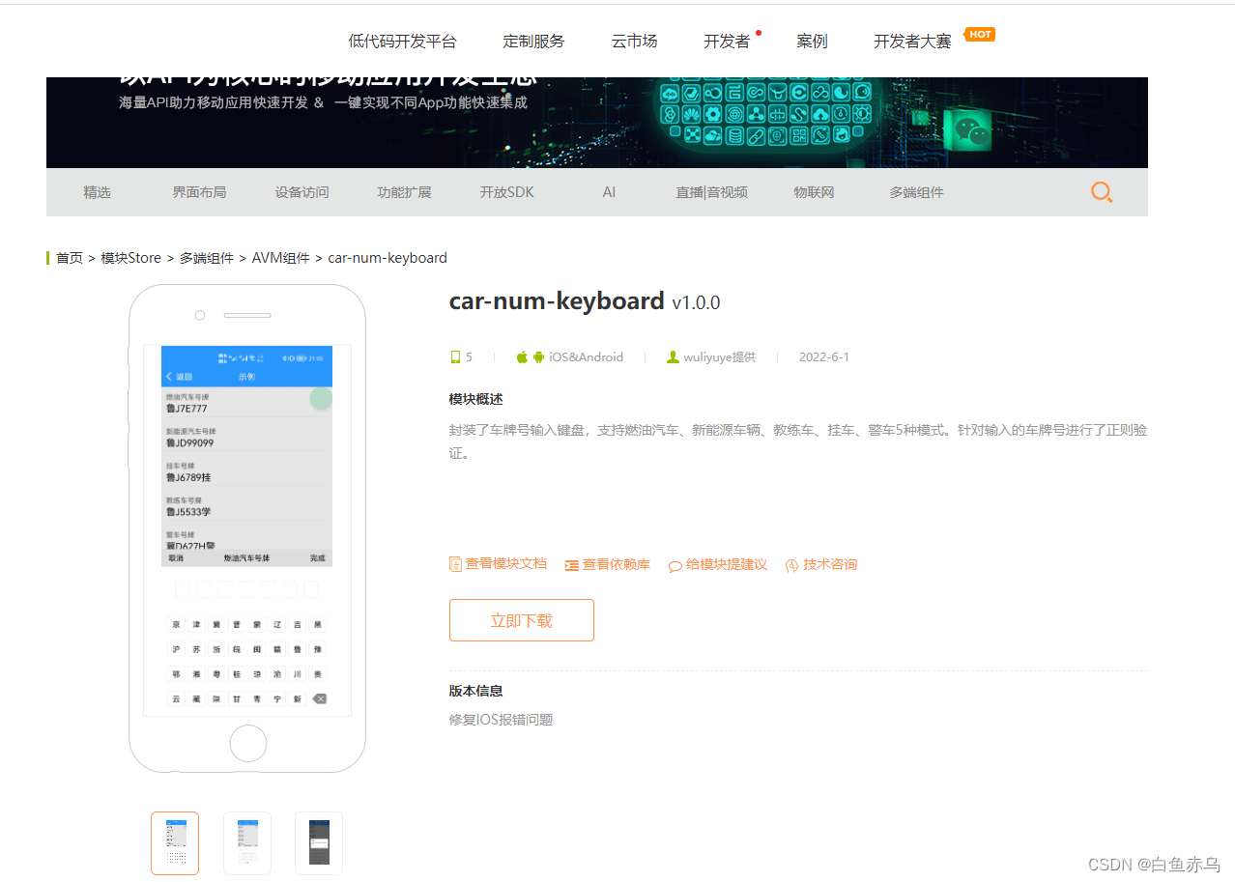Screen dimensions: 1235x882
Task: Click the green Apple platform icon
Action: [522, 357]
